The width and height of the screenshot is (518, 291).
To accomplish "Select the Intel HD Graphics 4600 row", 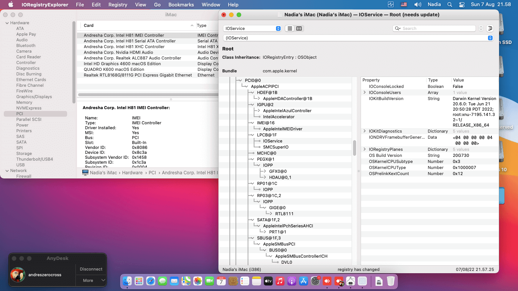I will click(x=148, y=64).
